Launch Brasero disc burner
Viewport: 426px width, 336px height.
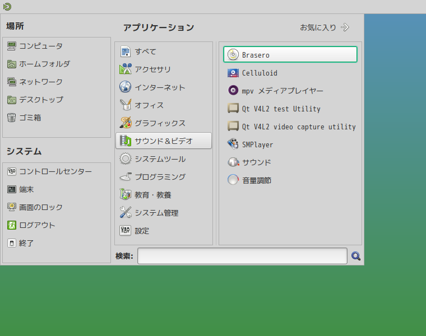290,54
